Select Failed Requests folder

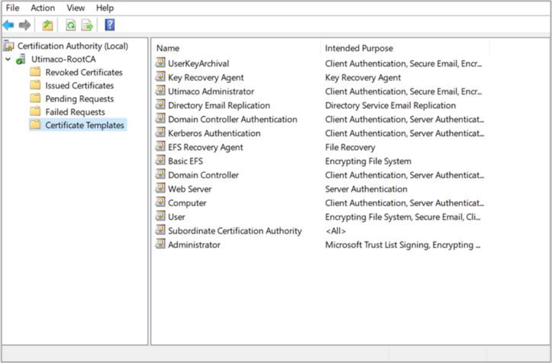click(x=75, y=112)
